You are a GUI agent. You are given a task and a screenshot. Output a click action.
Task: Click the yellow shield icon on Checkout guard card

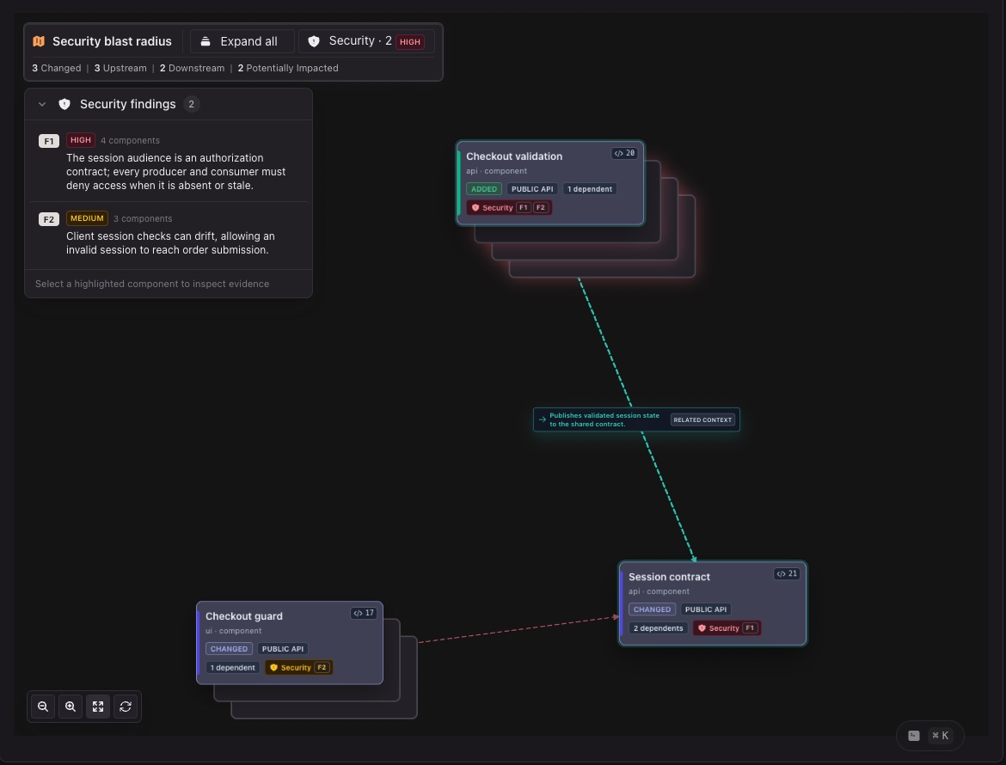coord(274,668)
